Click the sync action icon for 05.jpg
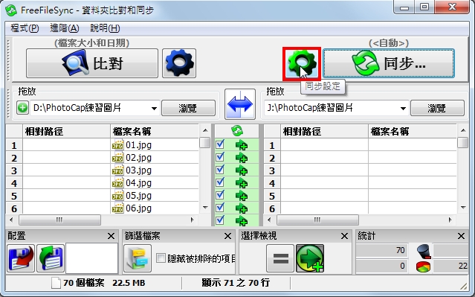This screenshot has height=297, width=475. pyautogui.click(x=242, y=196)
